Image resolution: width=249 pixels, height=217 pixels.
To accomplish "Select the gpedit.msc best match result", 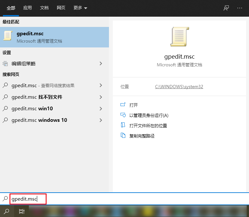I will pos(54,37).
